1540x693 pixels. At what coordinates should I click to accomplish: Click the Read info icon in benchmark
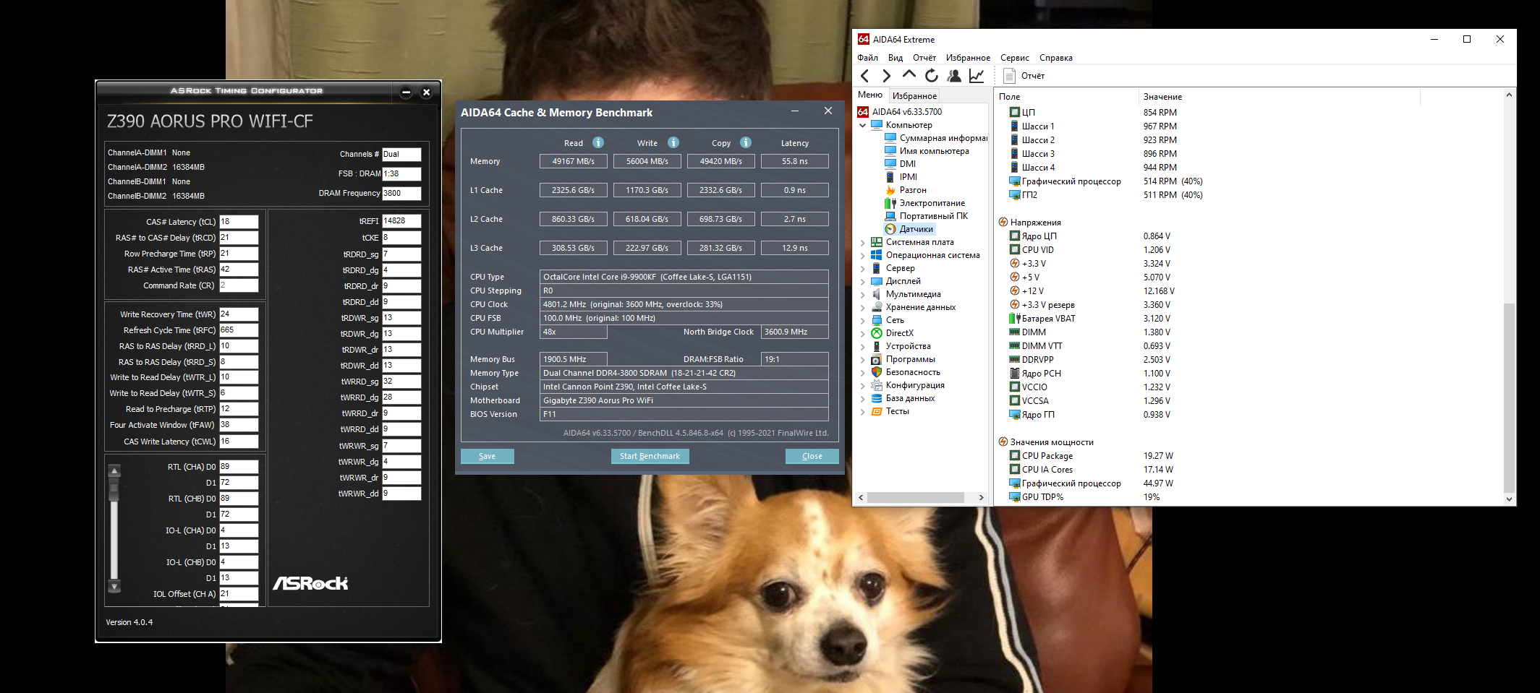598,142
